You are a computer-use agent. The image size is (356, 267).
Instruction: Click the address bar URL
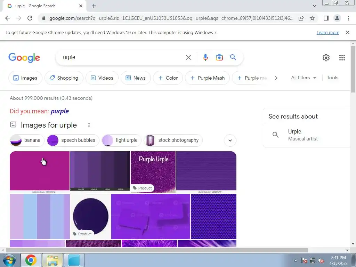[171, 18]
